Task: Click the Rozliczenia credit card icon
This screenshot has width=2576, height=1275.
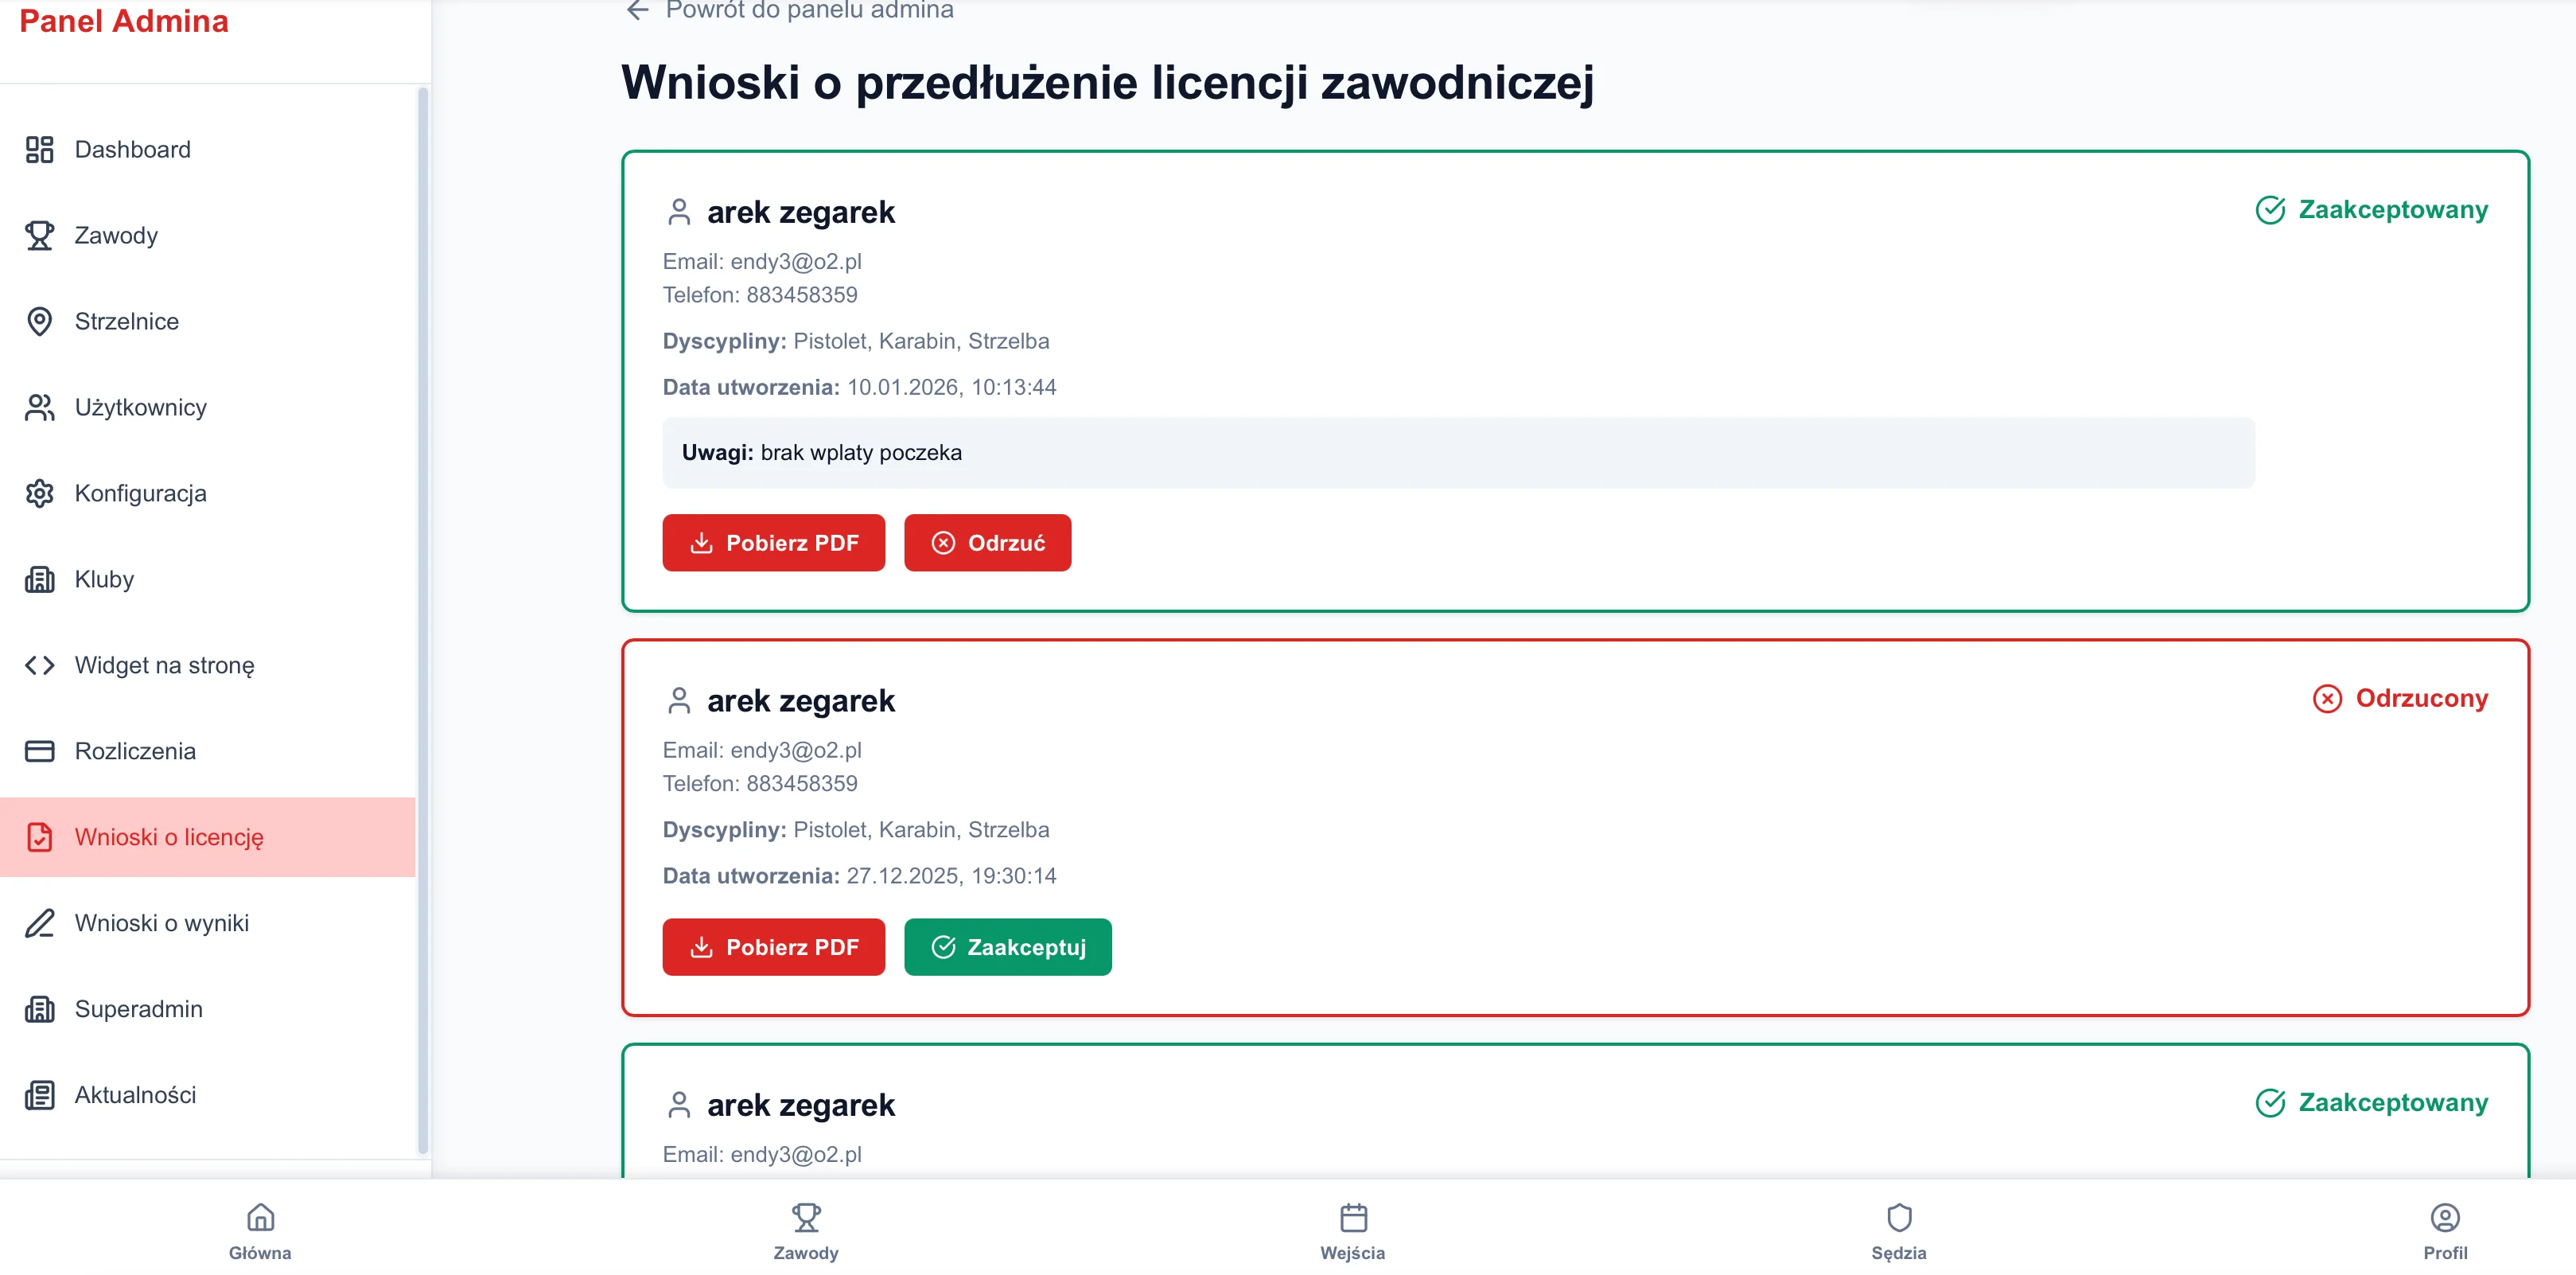Action: click(x=39, y=751)
